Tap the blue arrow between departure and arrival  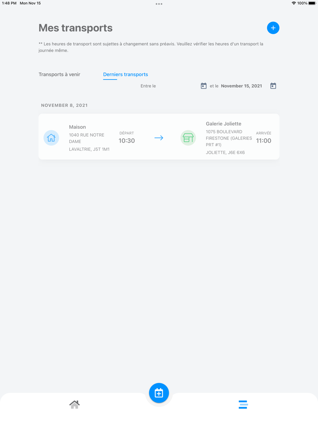pos(159,138)
